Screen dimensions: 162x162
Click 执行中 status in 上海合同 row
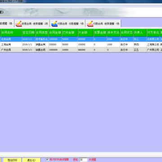point(126,45)
